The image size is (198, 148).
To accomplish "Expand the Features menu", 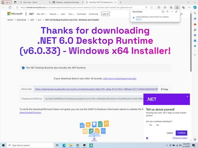I will click(x=54, y=14).
